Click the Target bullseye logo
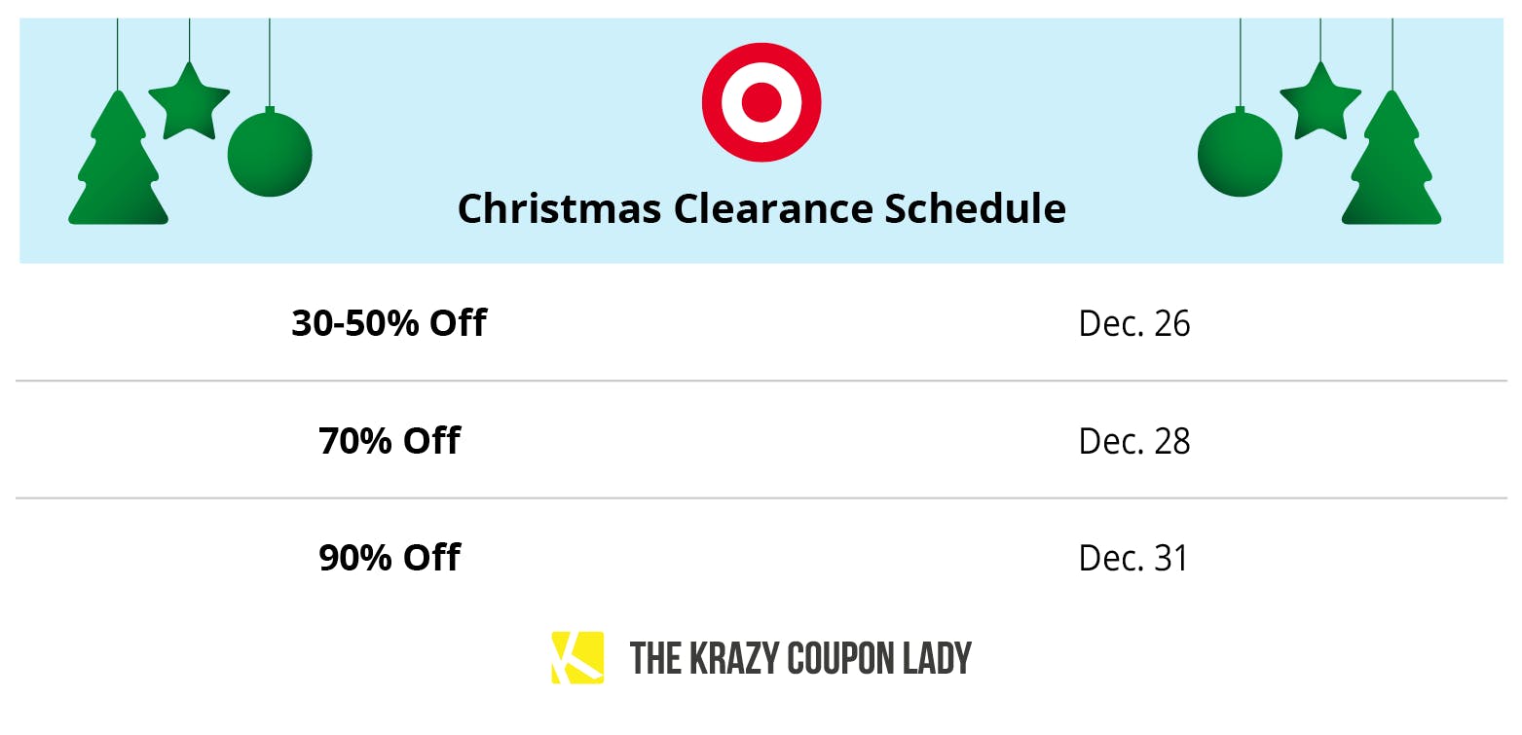The image size is (1522, 735). (761, 101)
